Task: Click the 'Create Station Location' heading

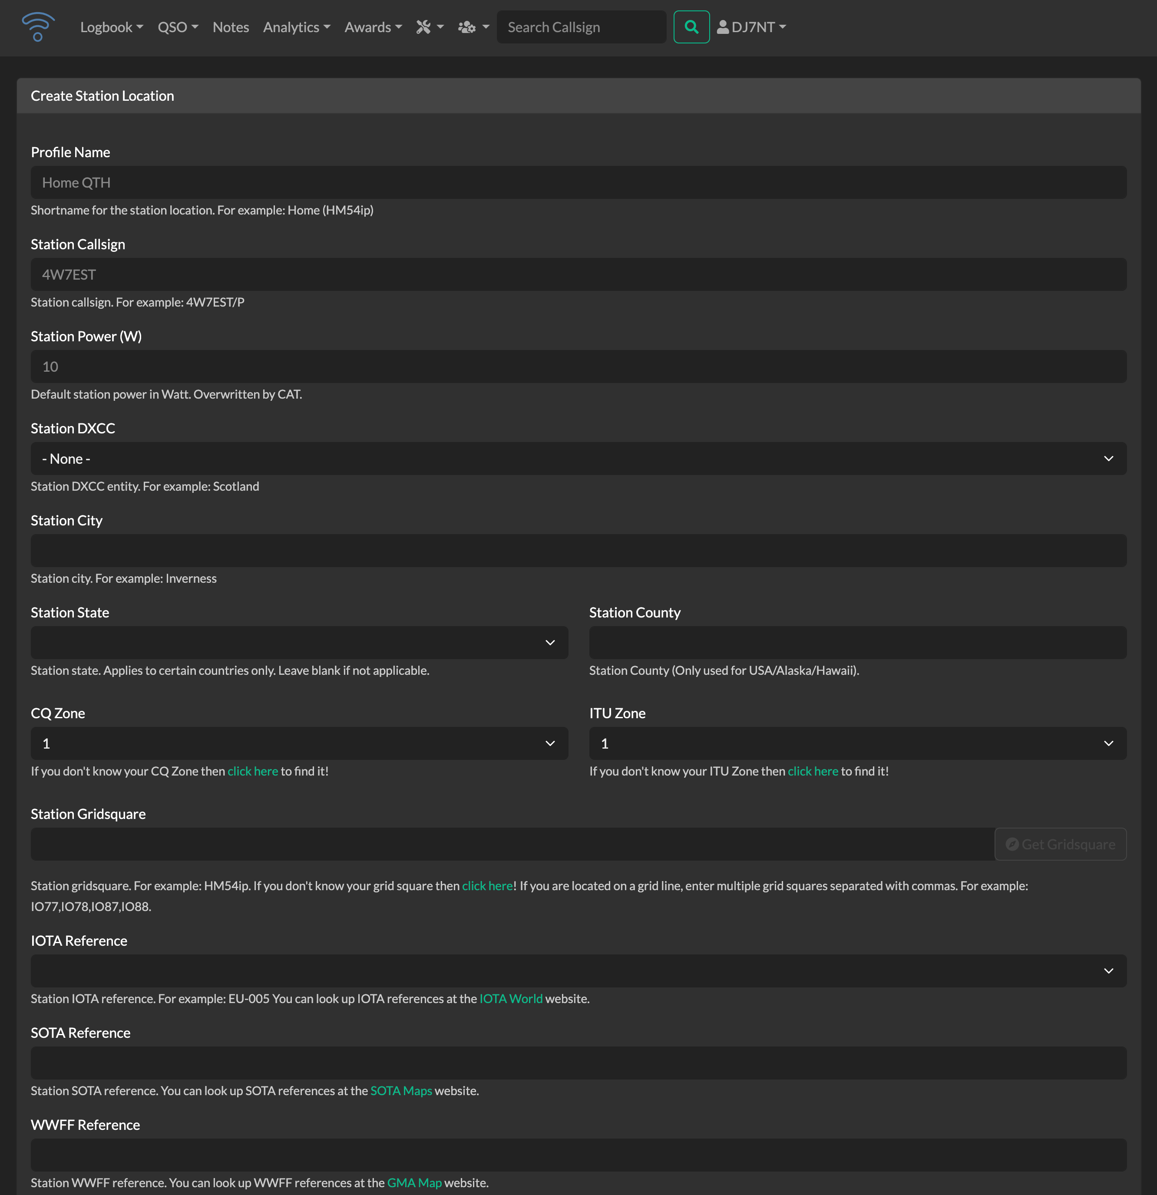Action: (x=102, y=96)
